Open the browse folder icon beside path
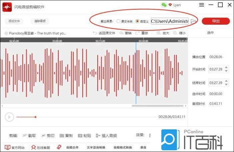The image size is (234, 152). 193,21
